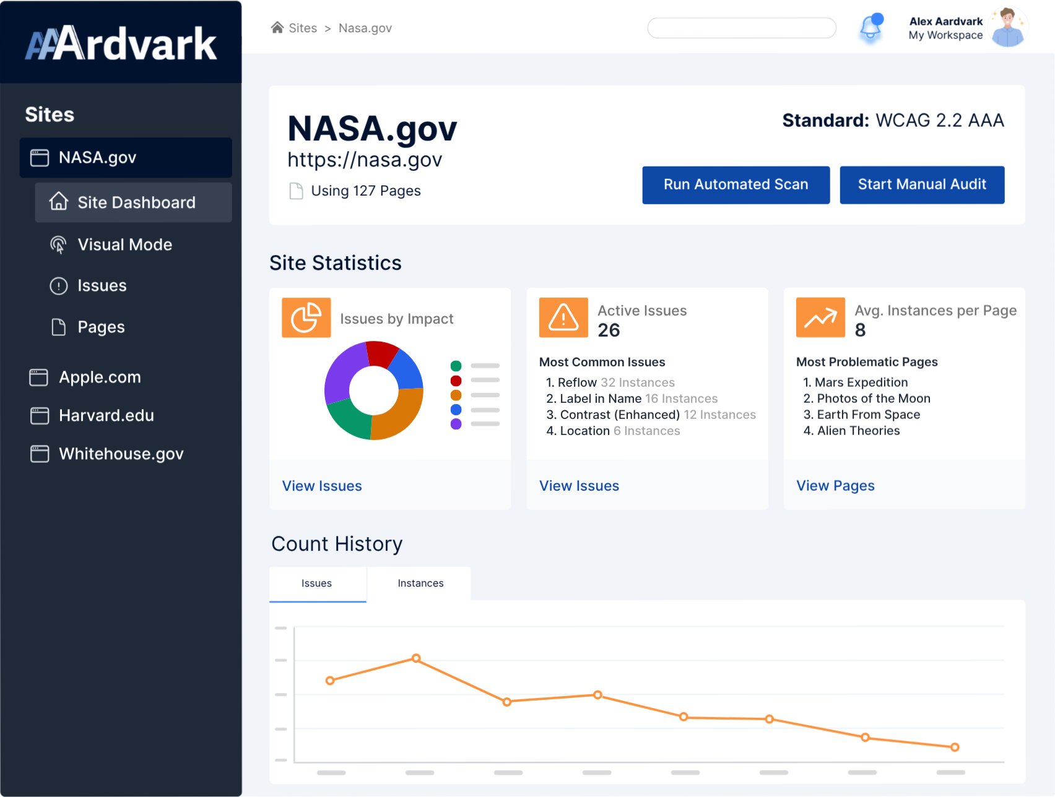Click the Issues warning icon in sidebar
The width and height of the screenshot is (1055, 797).
pos(58,285)
